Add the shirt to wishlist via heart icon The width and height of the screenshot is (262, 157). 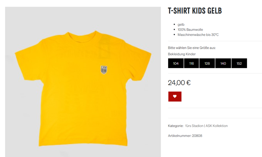175,96
